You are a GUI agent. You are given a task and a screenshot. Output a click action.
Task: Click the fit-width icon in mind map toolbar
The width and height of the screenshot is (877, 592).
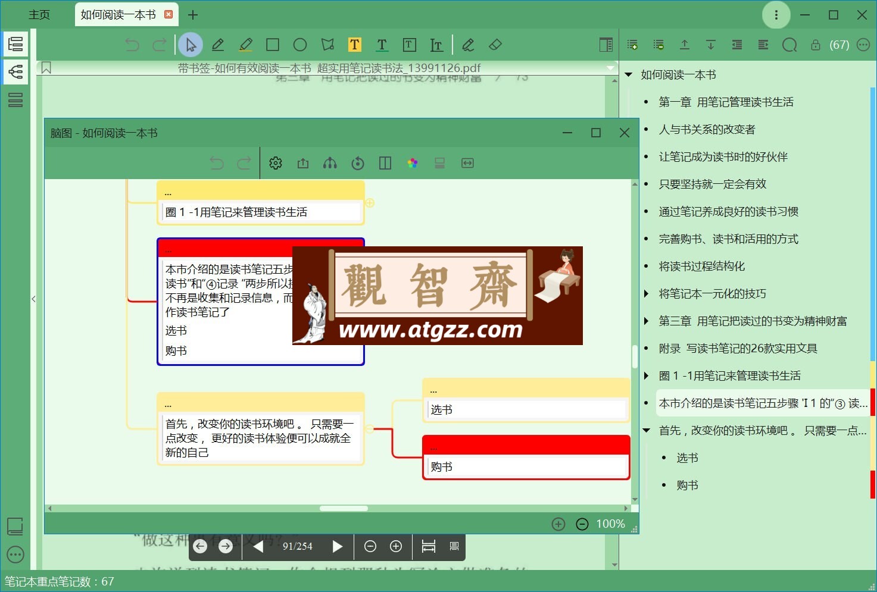click(467, 163)
